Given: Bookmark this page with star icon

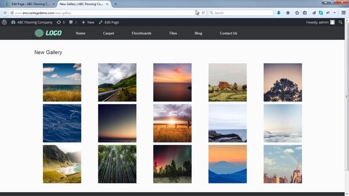Looking at the screenshot, I should (297, 13).
